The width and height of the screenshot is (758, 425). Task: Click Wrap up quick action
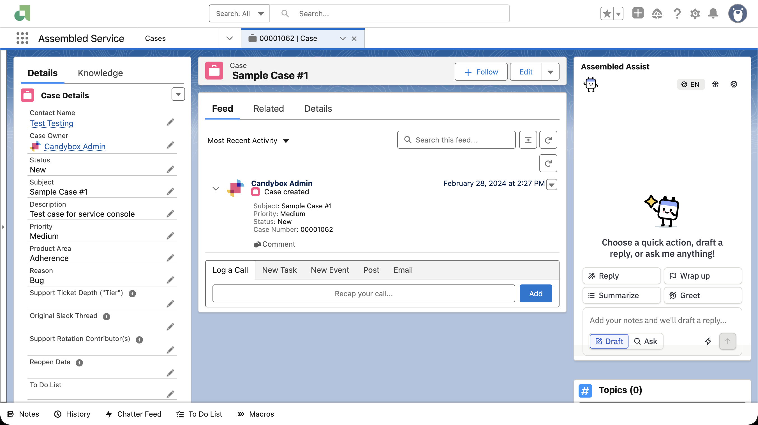point(703,276)
